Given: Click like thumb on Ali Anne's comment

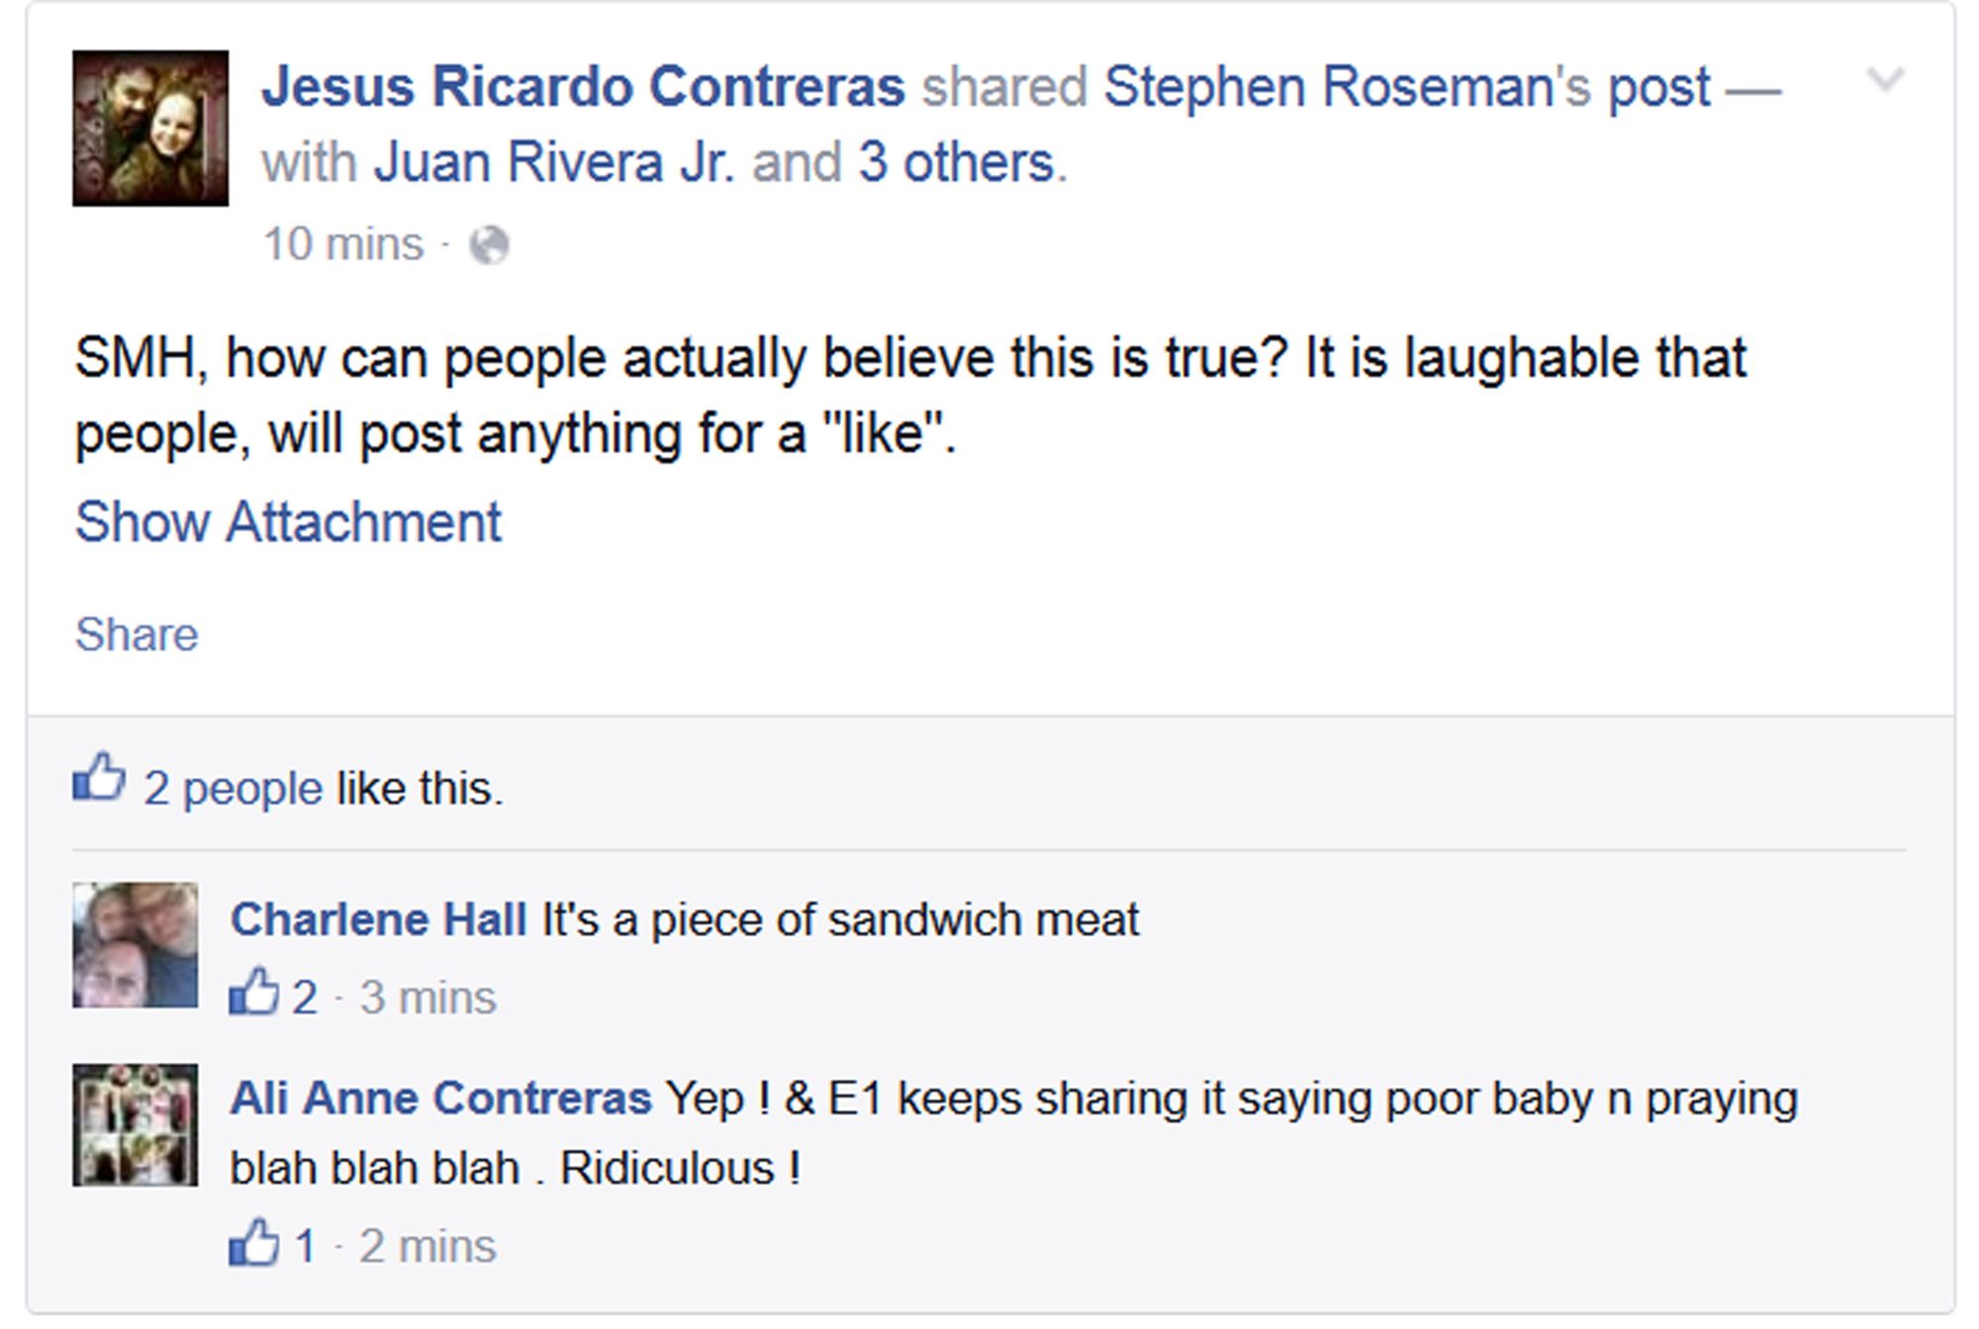Looking at the screenshot, I should 254,1242.
